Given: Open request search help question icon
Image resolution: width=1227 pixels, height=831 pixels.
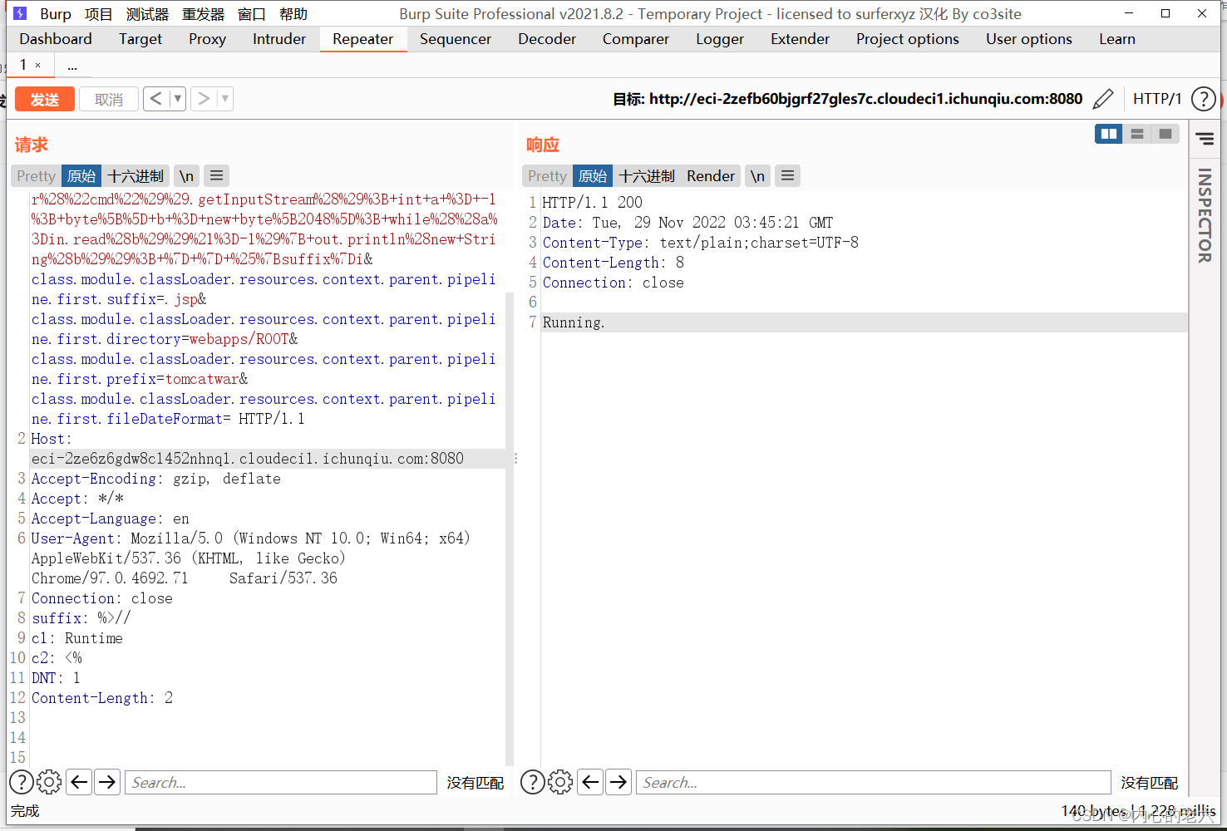Looking at the screenshot, I should click(22, 782).
